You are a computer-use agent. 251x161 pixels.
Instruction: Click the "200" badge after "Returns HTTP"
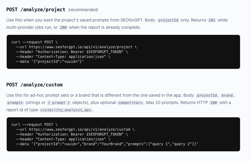(214, 103)
